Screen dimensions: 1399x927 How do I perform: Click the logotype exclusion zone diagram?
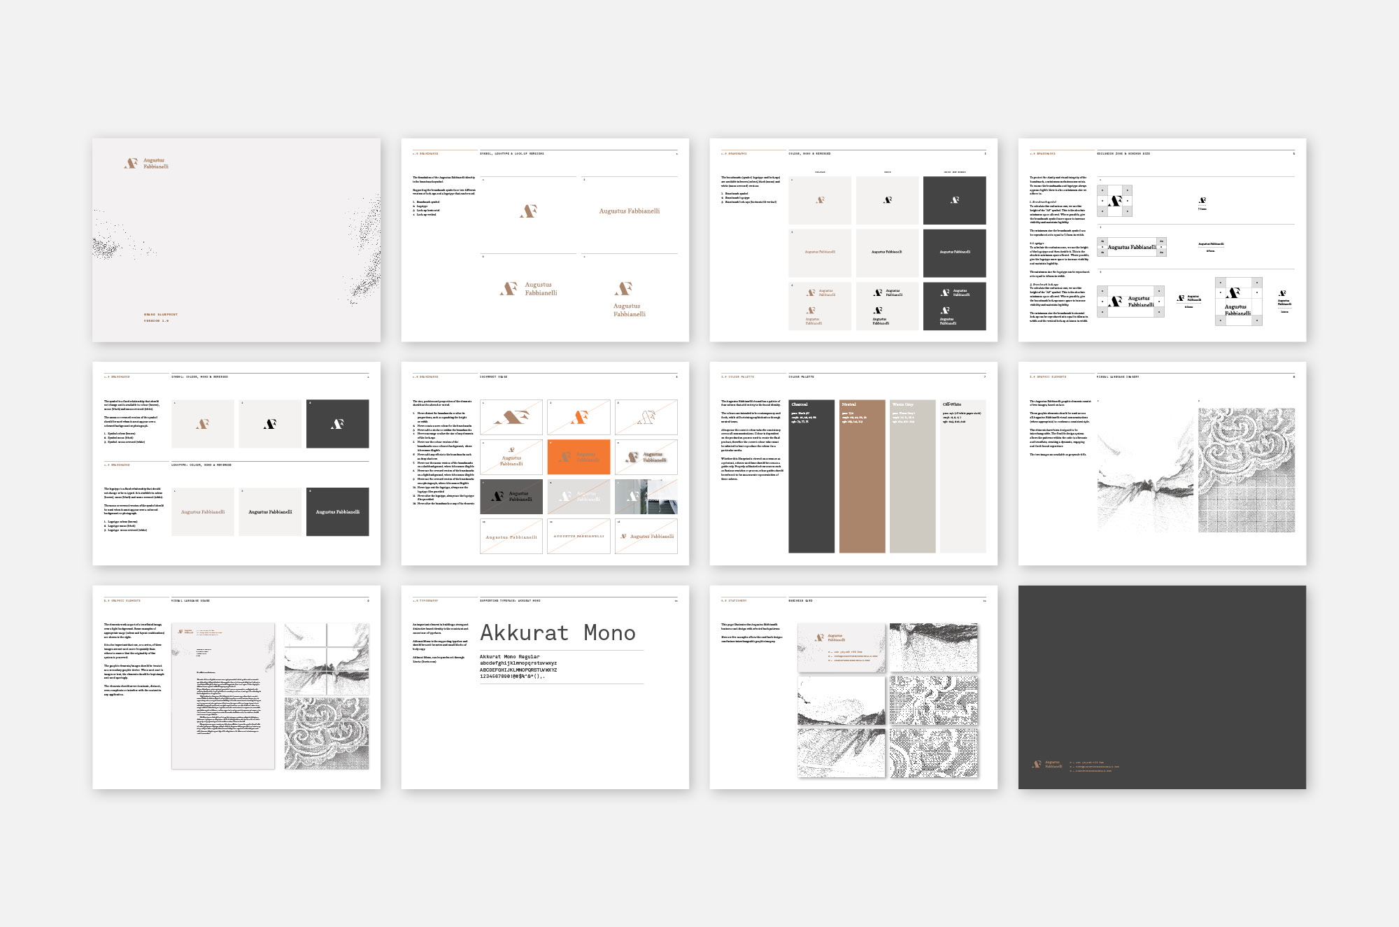point(1132,247)
